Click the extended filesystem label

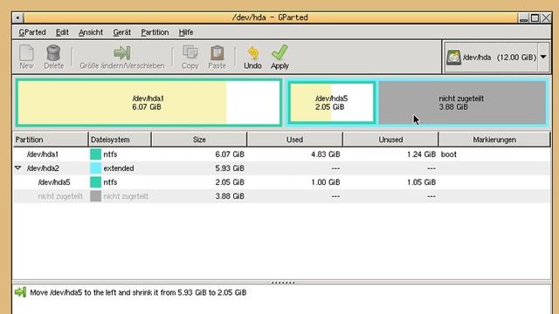[x=119, y=168]
